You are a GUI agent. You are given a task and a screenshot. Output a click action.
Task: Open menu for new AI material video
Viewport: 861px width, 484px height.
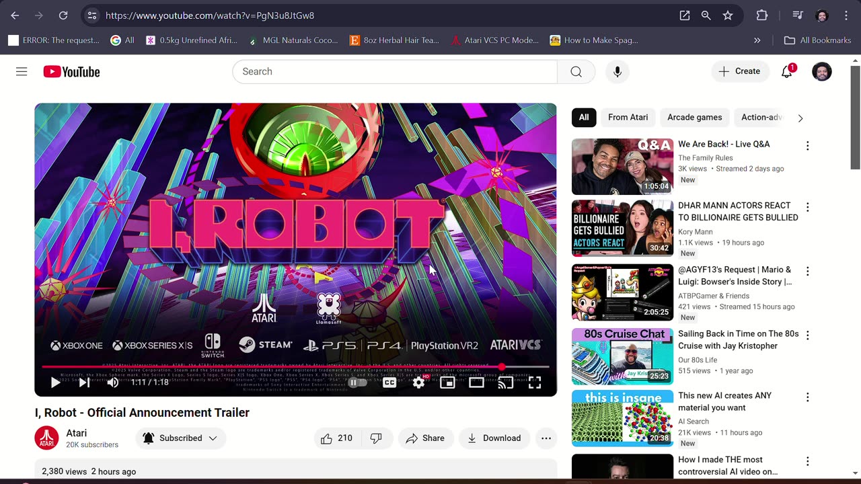[x=807, y=397]
